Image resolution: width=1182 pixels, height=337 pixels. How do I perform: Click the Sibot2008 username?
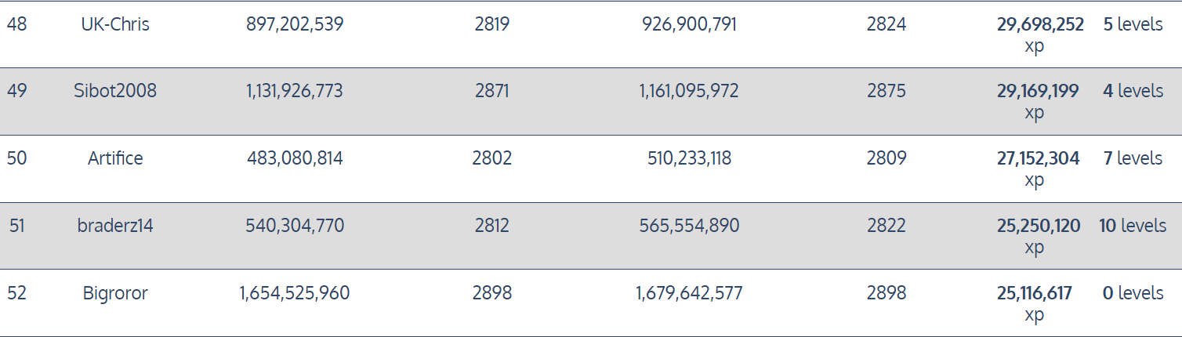coord(115,91)
